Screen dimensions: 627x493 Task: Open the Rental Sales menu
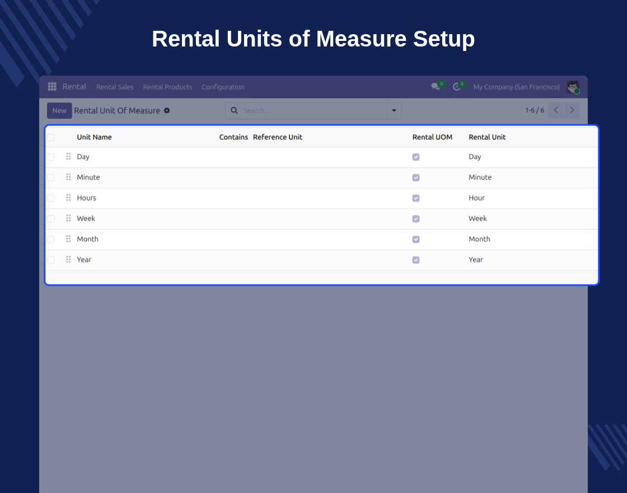point(115,87)
